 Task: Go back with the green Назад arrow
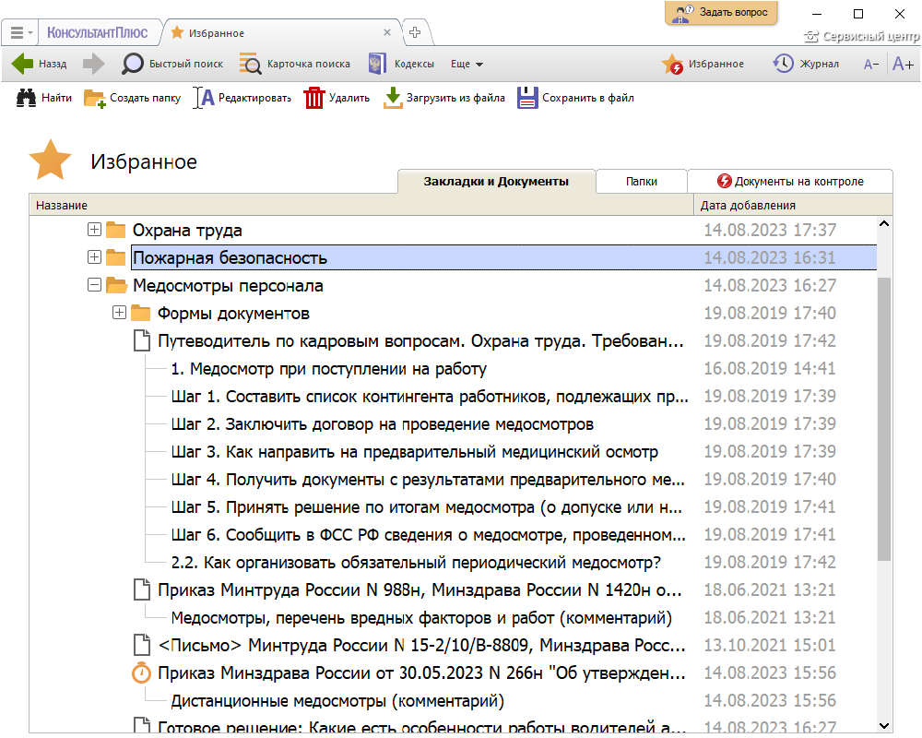pos(39,64)
